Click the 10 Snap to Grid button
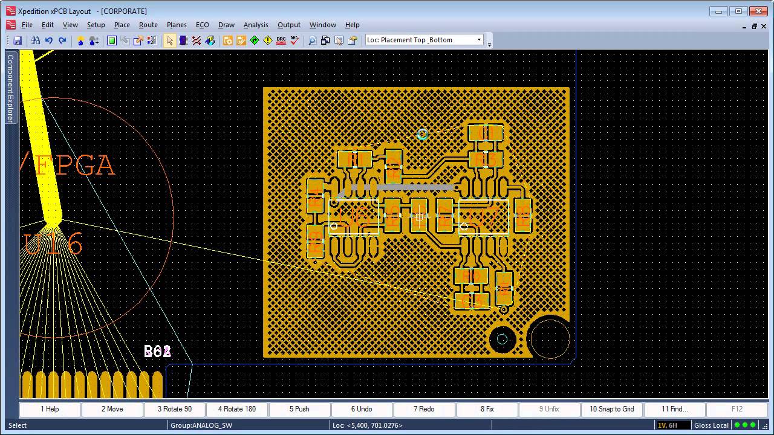 pos(612,409)
